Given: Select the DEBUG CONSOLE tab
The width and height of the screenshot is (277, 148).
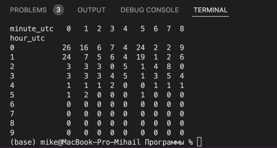Looking at the screenshot, I should coord(150,10).
